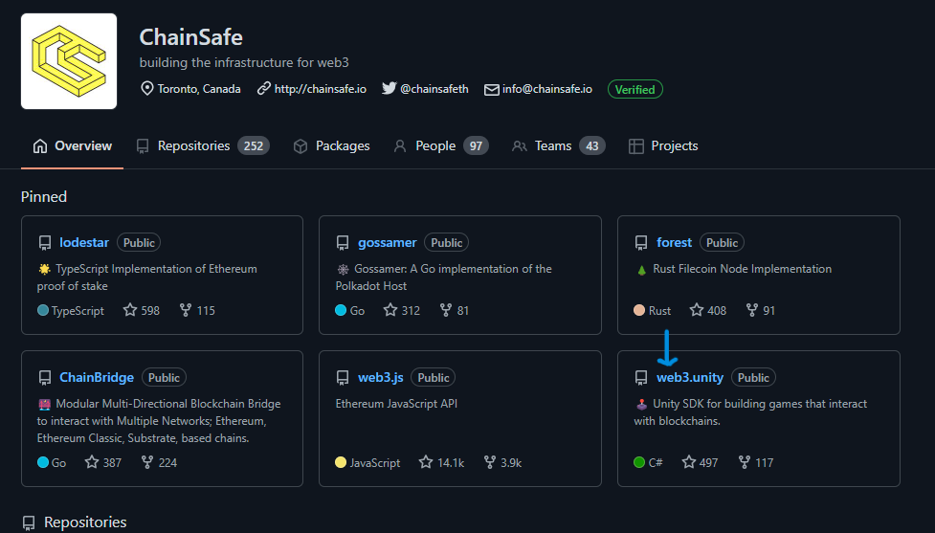Open the ChainBridge repository link
935x533 pixels.
tap(97, 377)
